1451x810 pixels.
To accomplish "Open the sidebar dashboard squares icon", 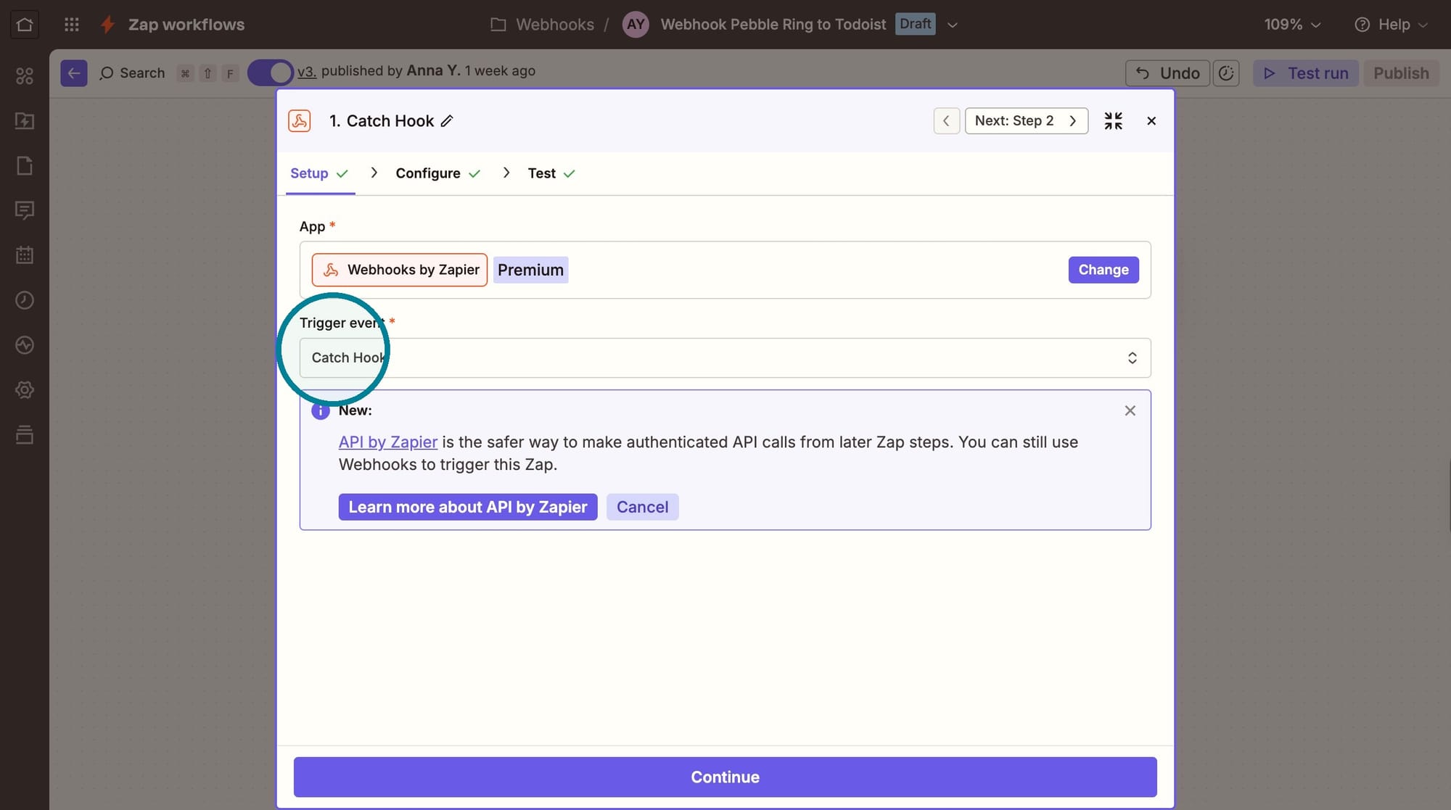I will coord(25,76).
